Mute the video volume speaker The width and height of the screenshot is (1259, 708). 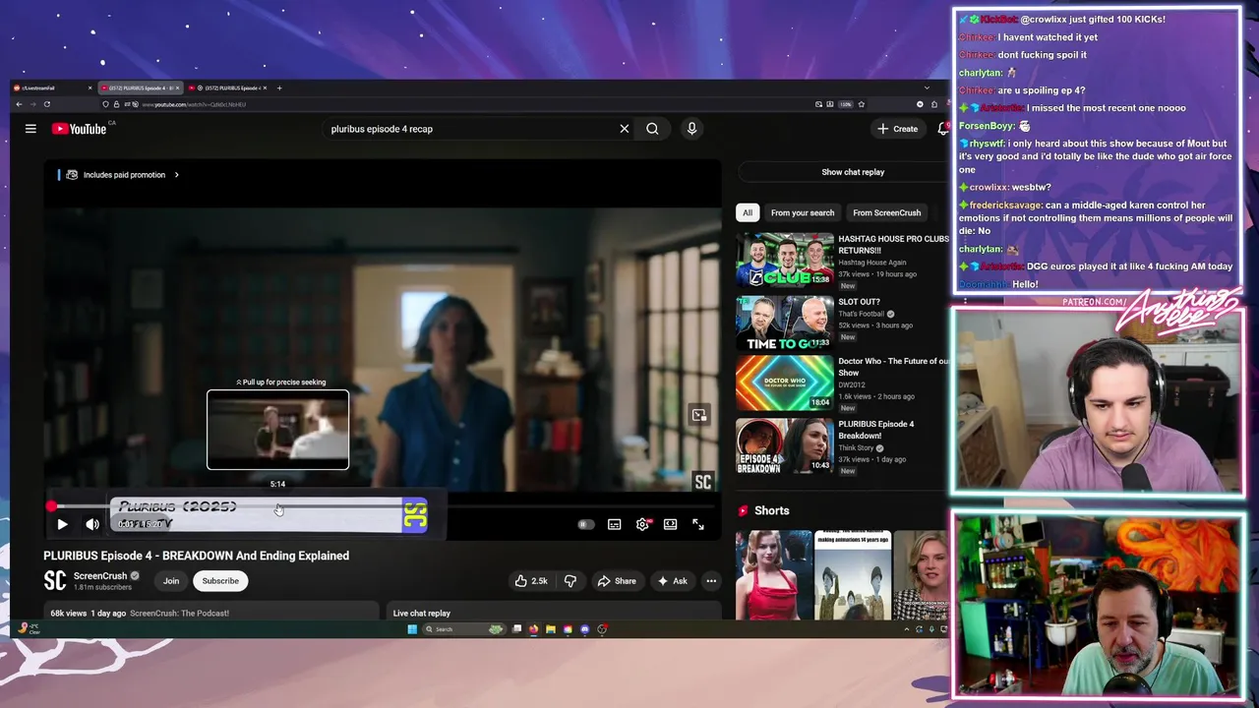(92, 524)
